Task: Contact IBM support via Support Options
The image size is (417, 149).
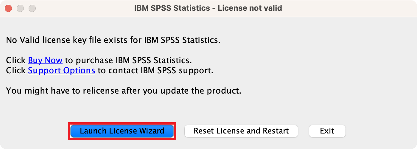Action: (x=61, y=71)
